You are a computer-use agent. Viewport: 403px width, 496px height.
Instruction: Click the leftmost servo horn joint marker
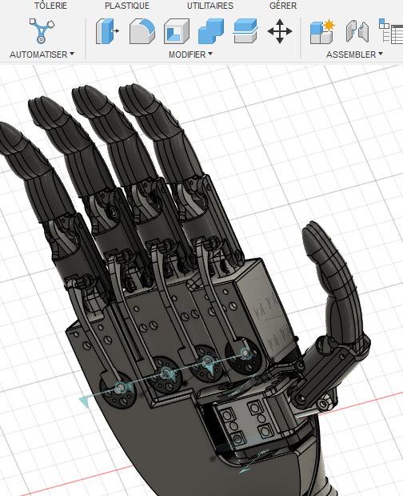(120, 388)
